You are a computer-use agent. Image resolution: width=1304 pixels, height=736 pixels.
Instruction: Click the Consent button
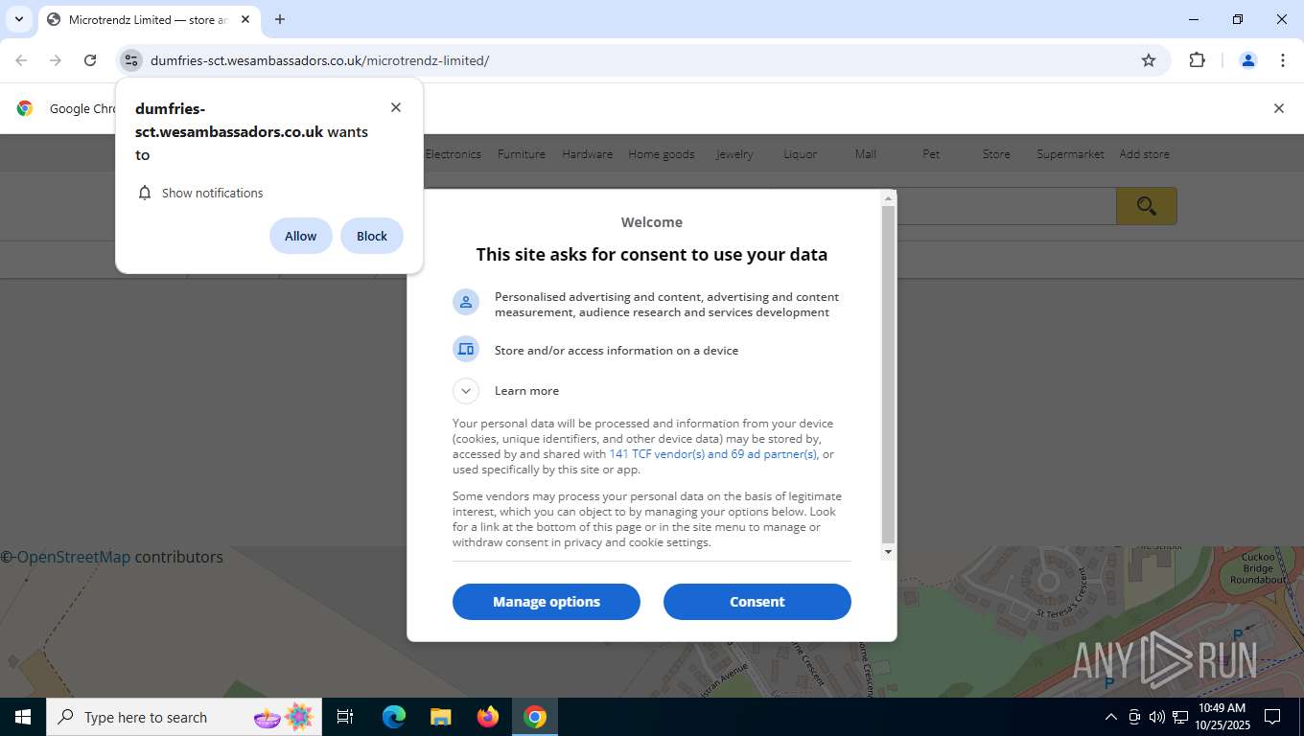[757, 602]
